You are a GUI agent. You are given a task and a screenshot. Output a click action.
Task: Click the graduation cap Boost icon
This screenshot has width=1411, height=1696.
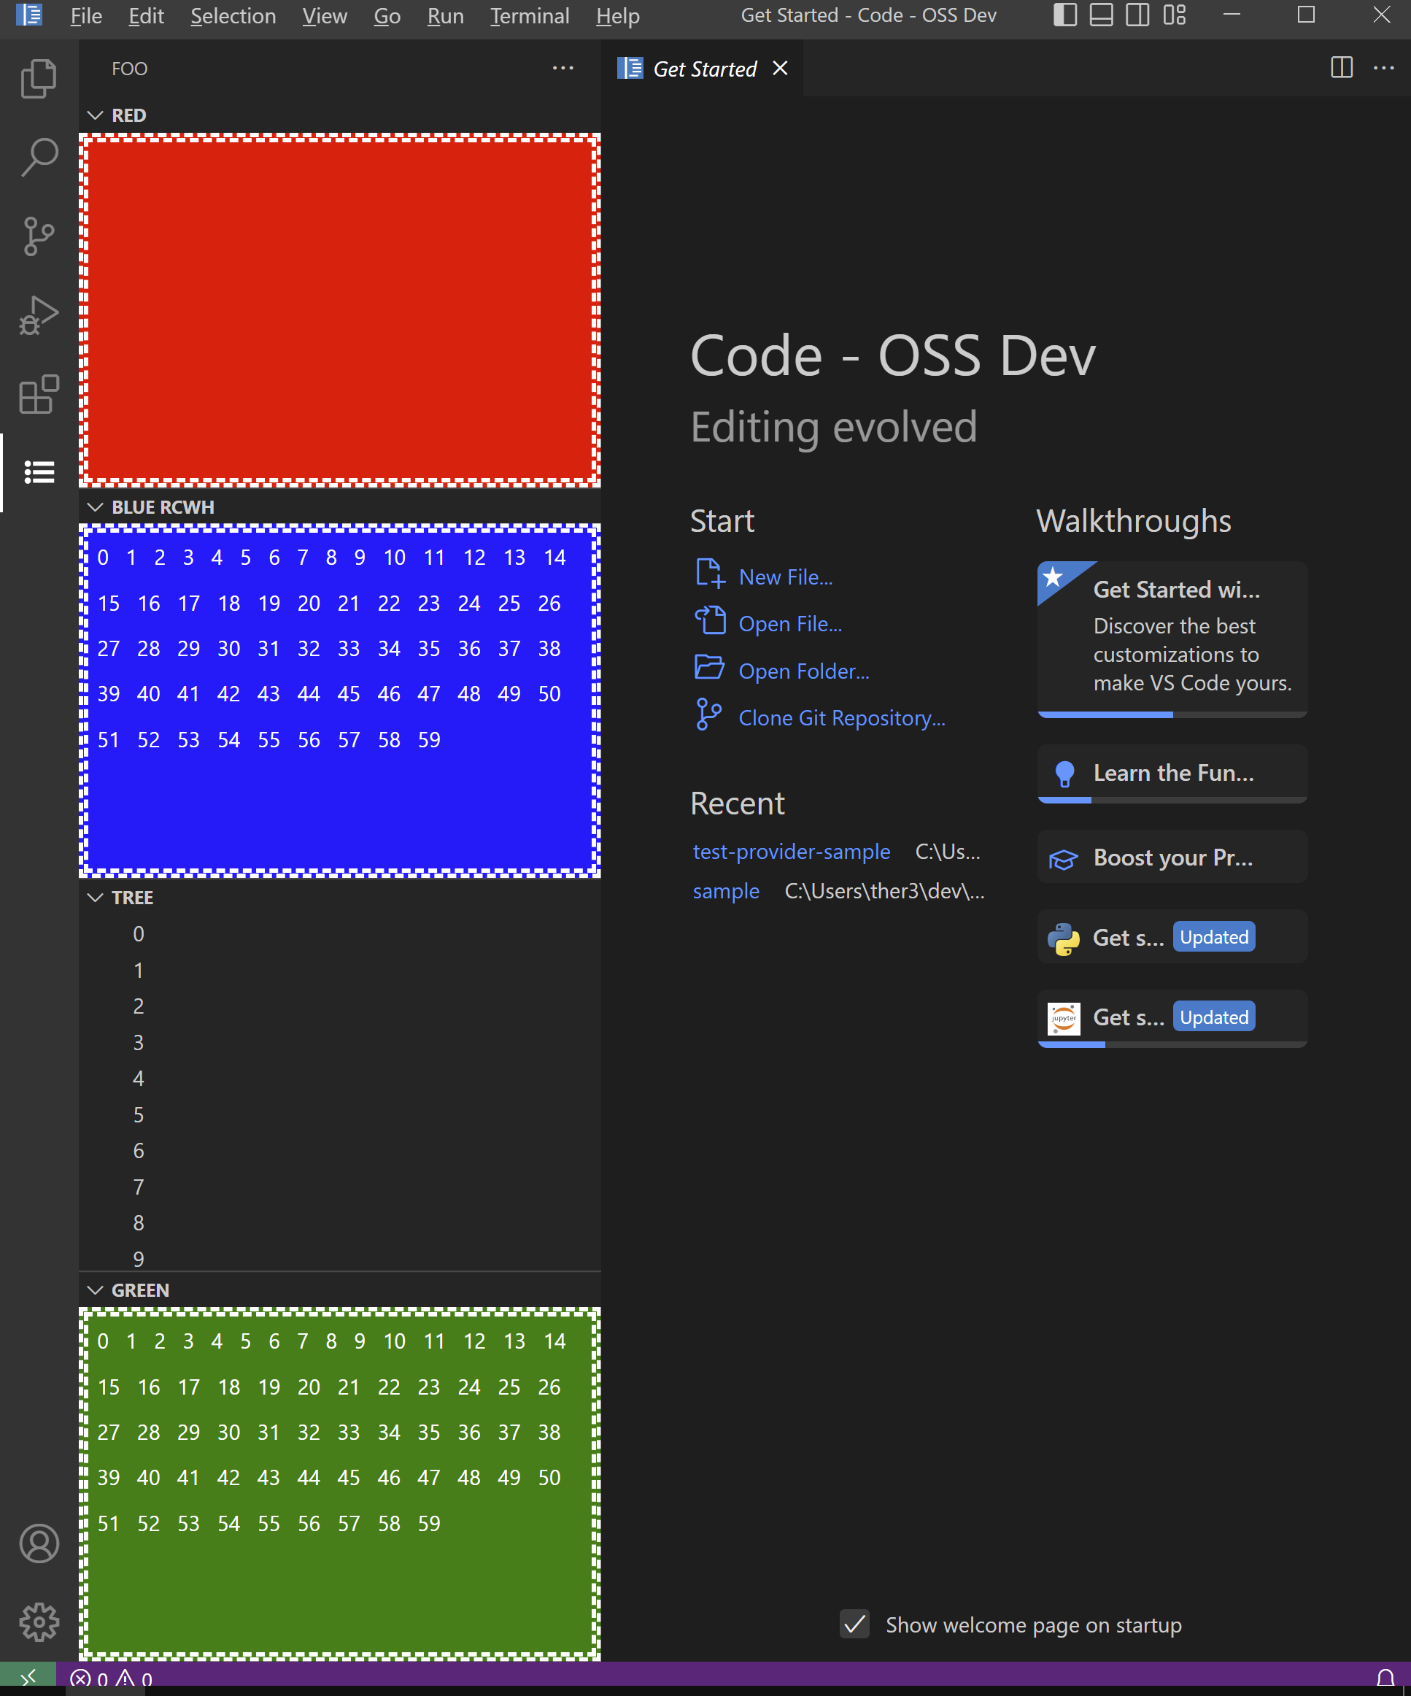(x=1063, y=859)
